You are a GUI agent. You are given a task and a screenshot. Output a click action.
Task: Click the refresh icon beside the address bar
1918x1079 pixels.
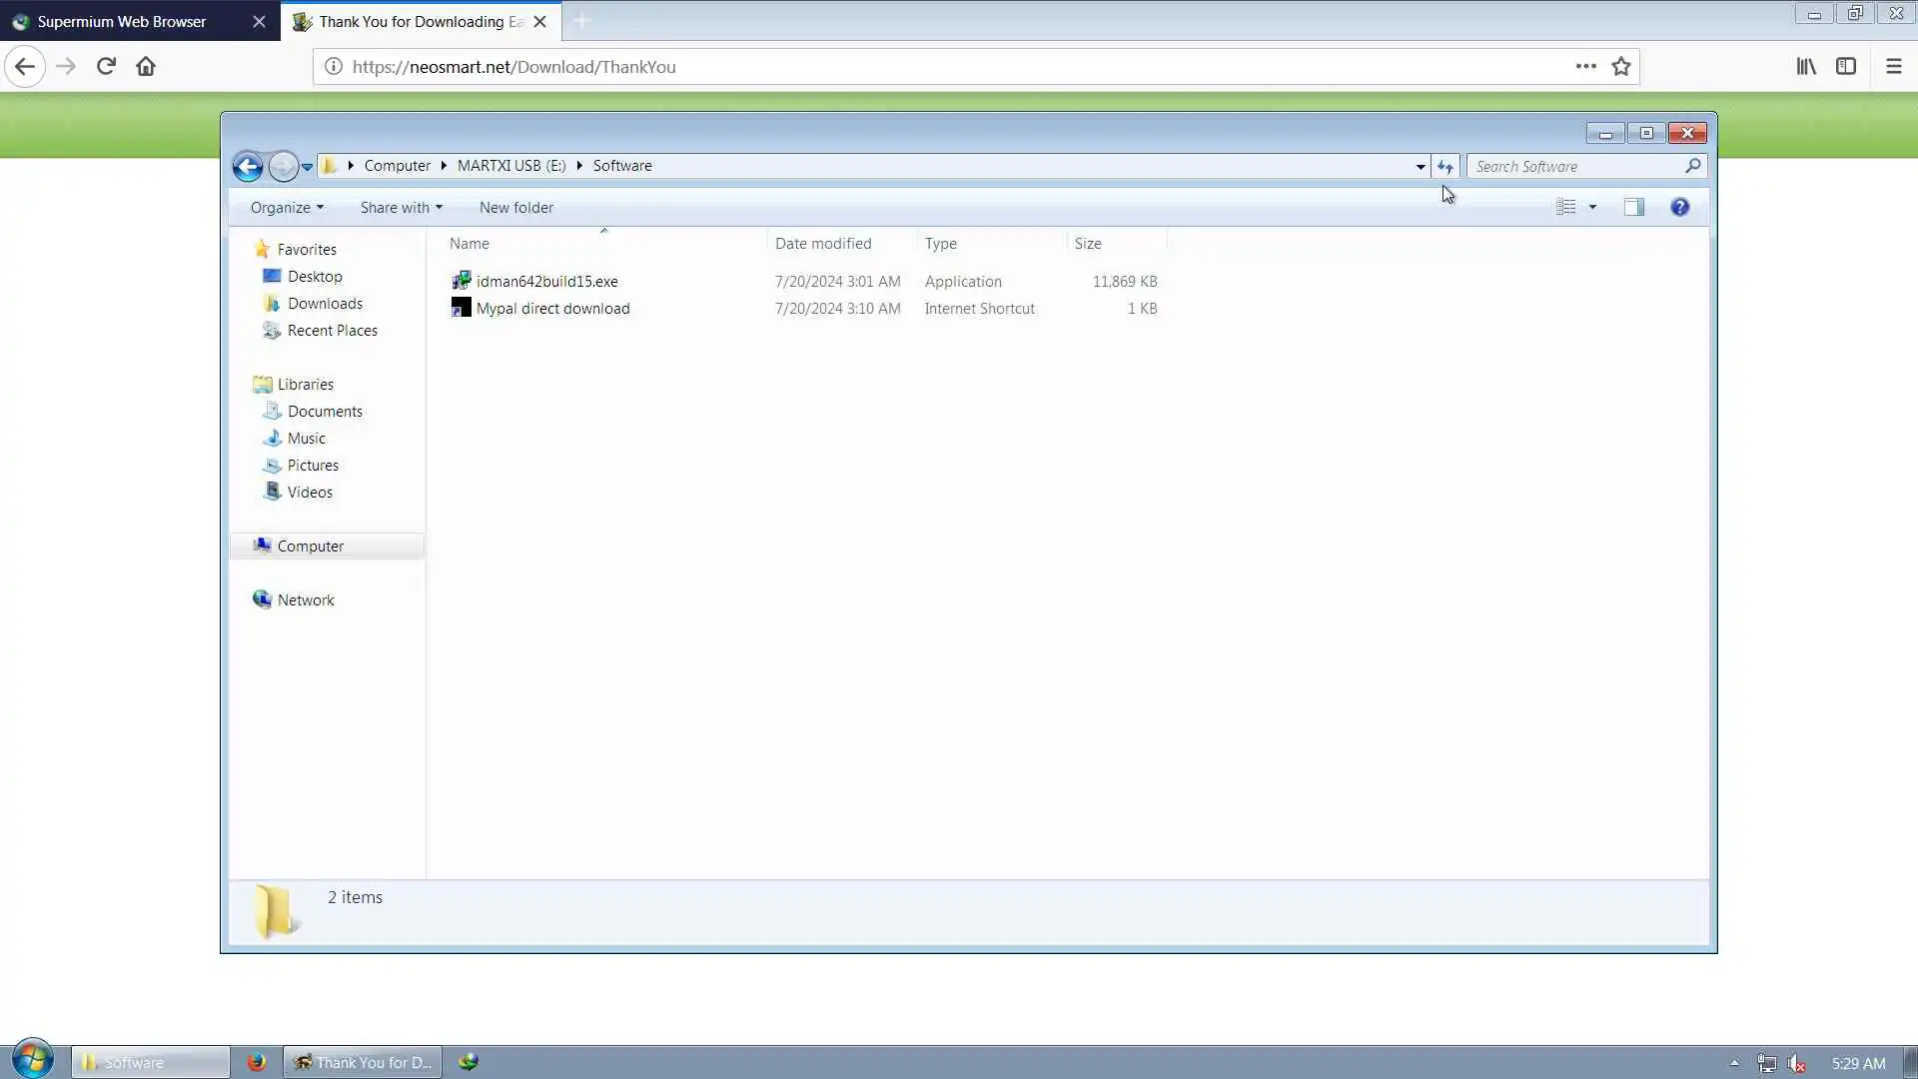tap(1444, 166)
